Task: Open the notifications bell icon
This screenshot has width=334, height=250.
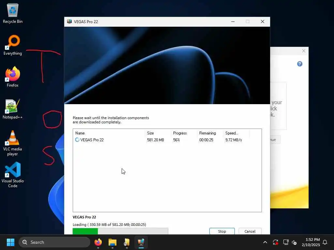Action: click(325, 242)
